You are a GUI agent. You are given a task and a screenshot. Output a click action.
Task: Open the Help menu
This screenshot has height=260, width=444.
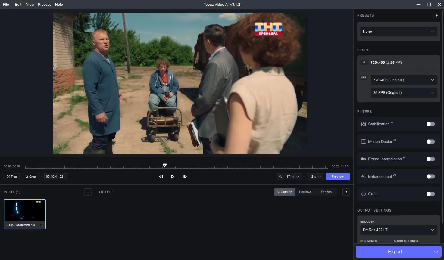(59, 5)
